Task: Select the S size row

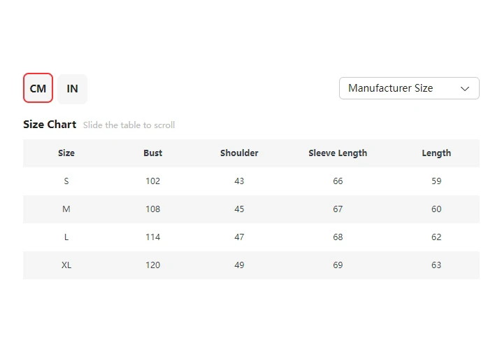Action: [x=66, y=181]
